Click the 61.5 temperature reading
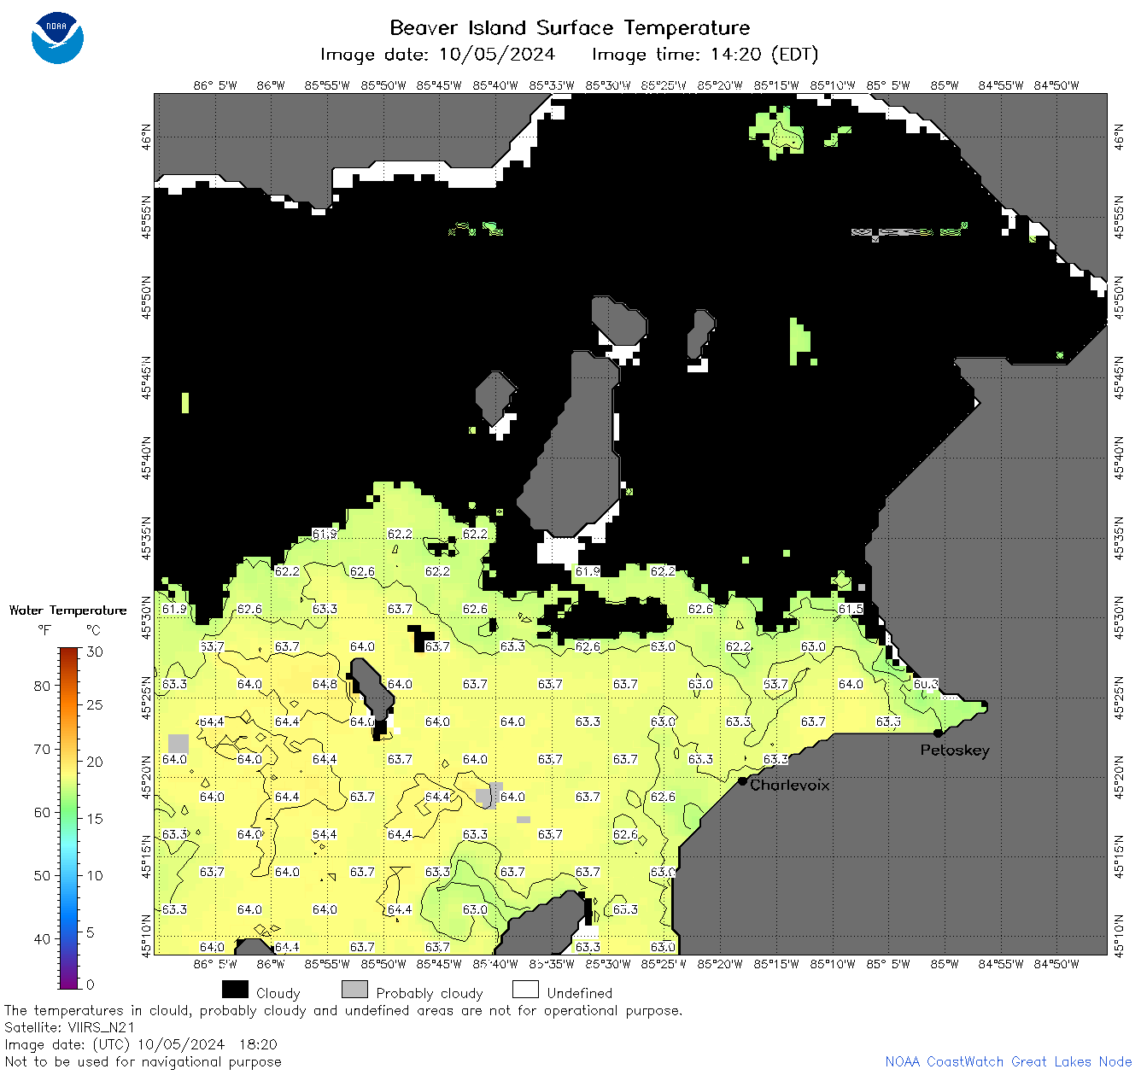This screenshot has width=1141, height=1075. coord(851,609)
